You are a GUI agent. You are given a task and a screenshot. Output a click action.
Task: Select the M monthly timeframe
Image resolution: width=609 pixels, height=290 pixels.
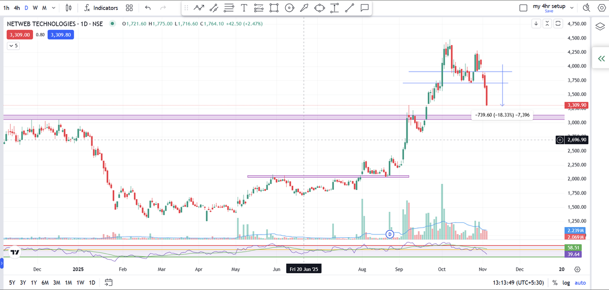(44, 8)
